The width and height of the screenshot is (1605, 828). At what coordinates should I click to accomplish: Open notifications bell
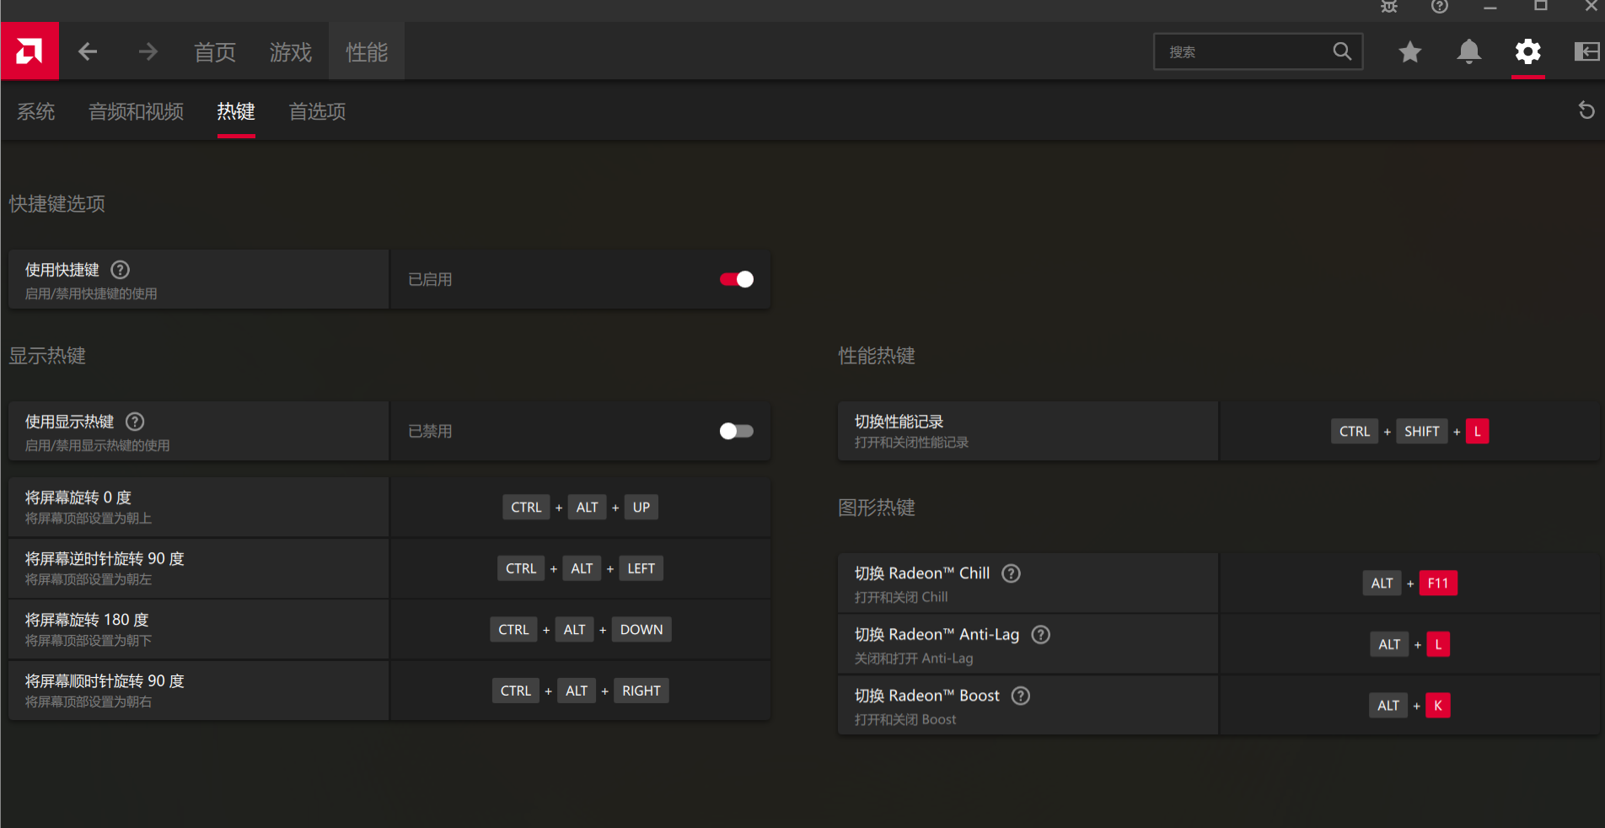click(x=1469, y=52)
